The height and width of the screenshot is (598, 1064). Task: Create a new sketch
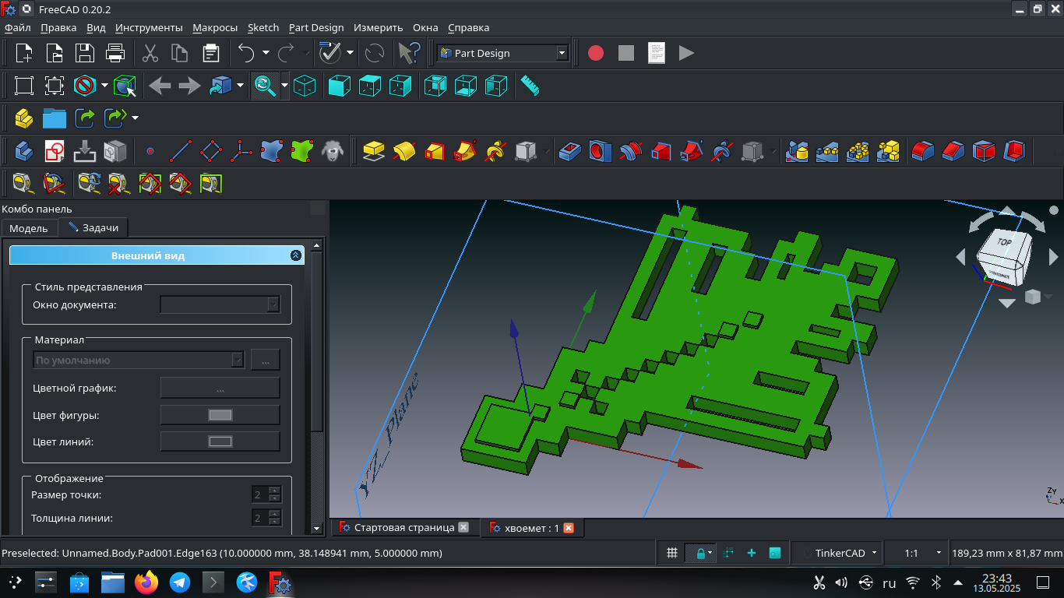pos(55,150)
